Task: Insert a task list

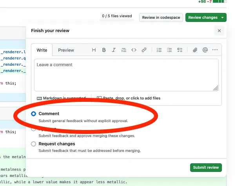Action: point(180,50)
